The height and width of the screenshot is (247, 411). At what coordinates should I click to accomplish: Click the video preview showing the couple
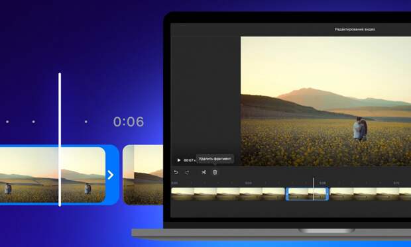[x=325, y=101]
